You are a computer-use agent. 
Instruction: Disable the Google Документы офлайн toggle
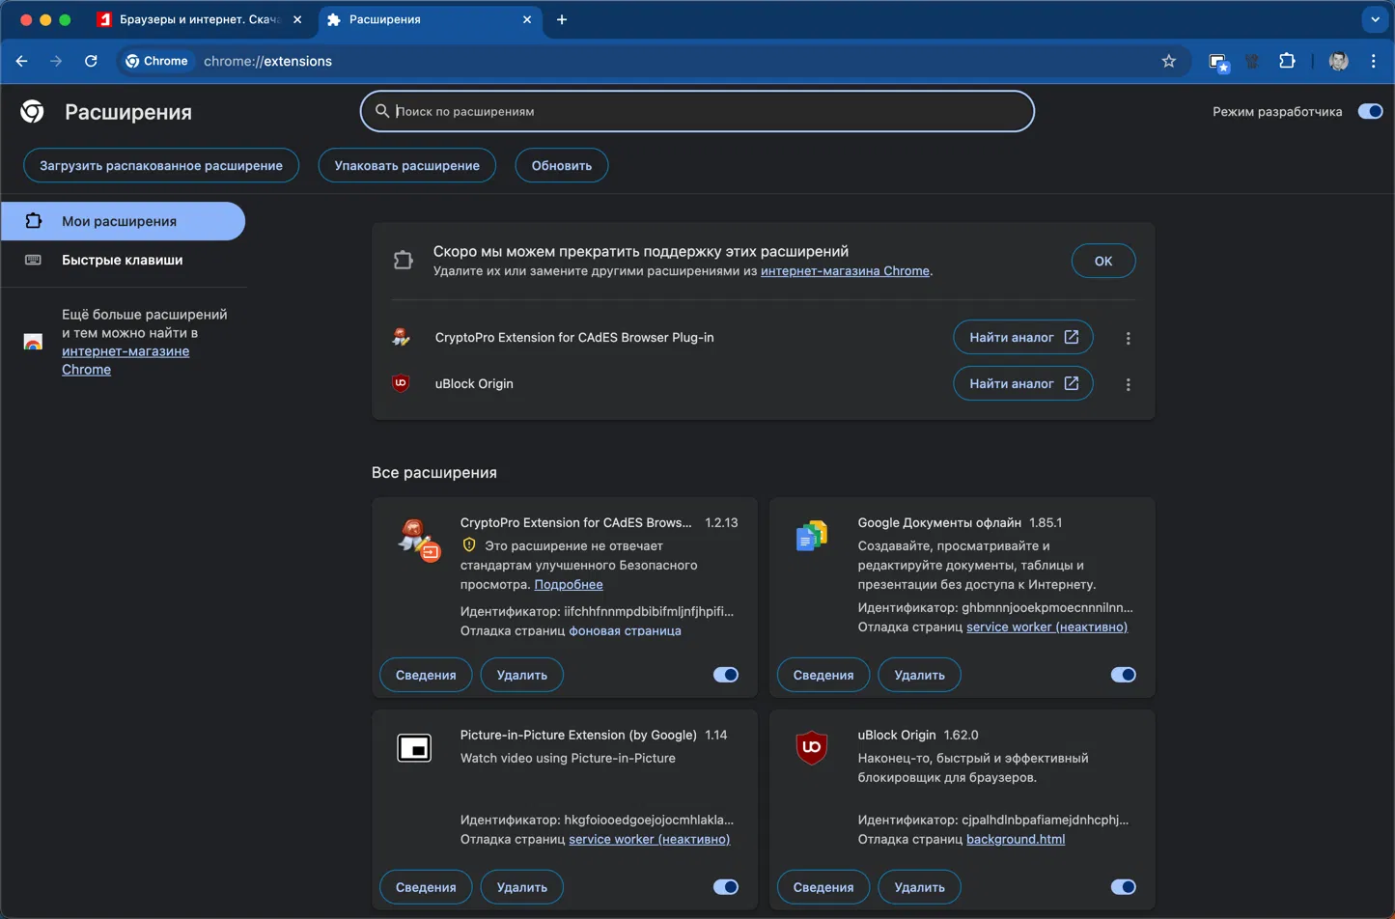[x=1123, y=675]
